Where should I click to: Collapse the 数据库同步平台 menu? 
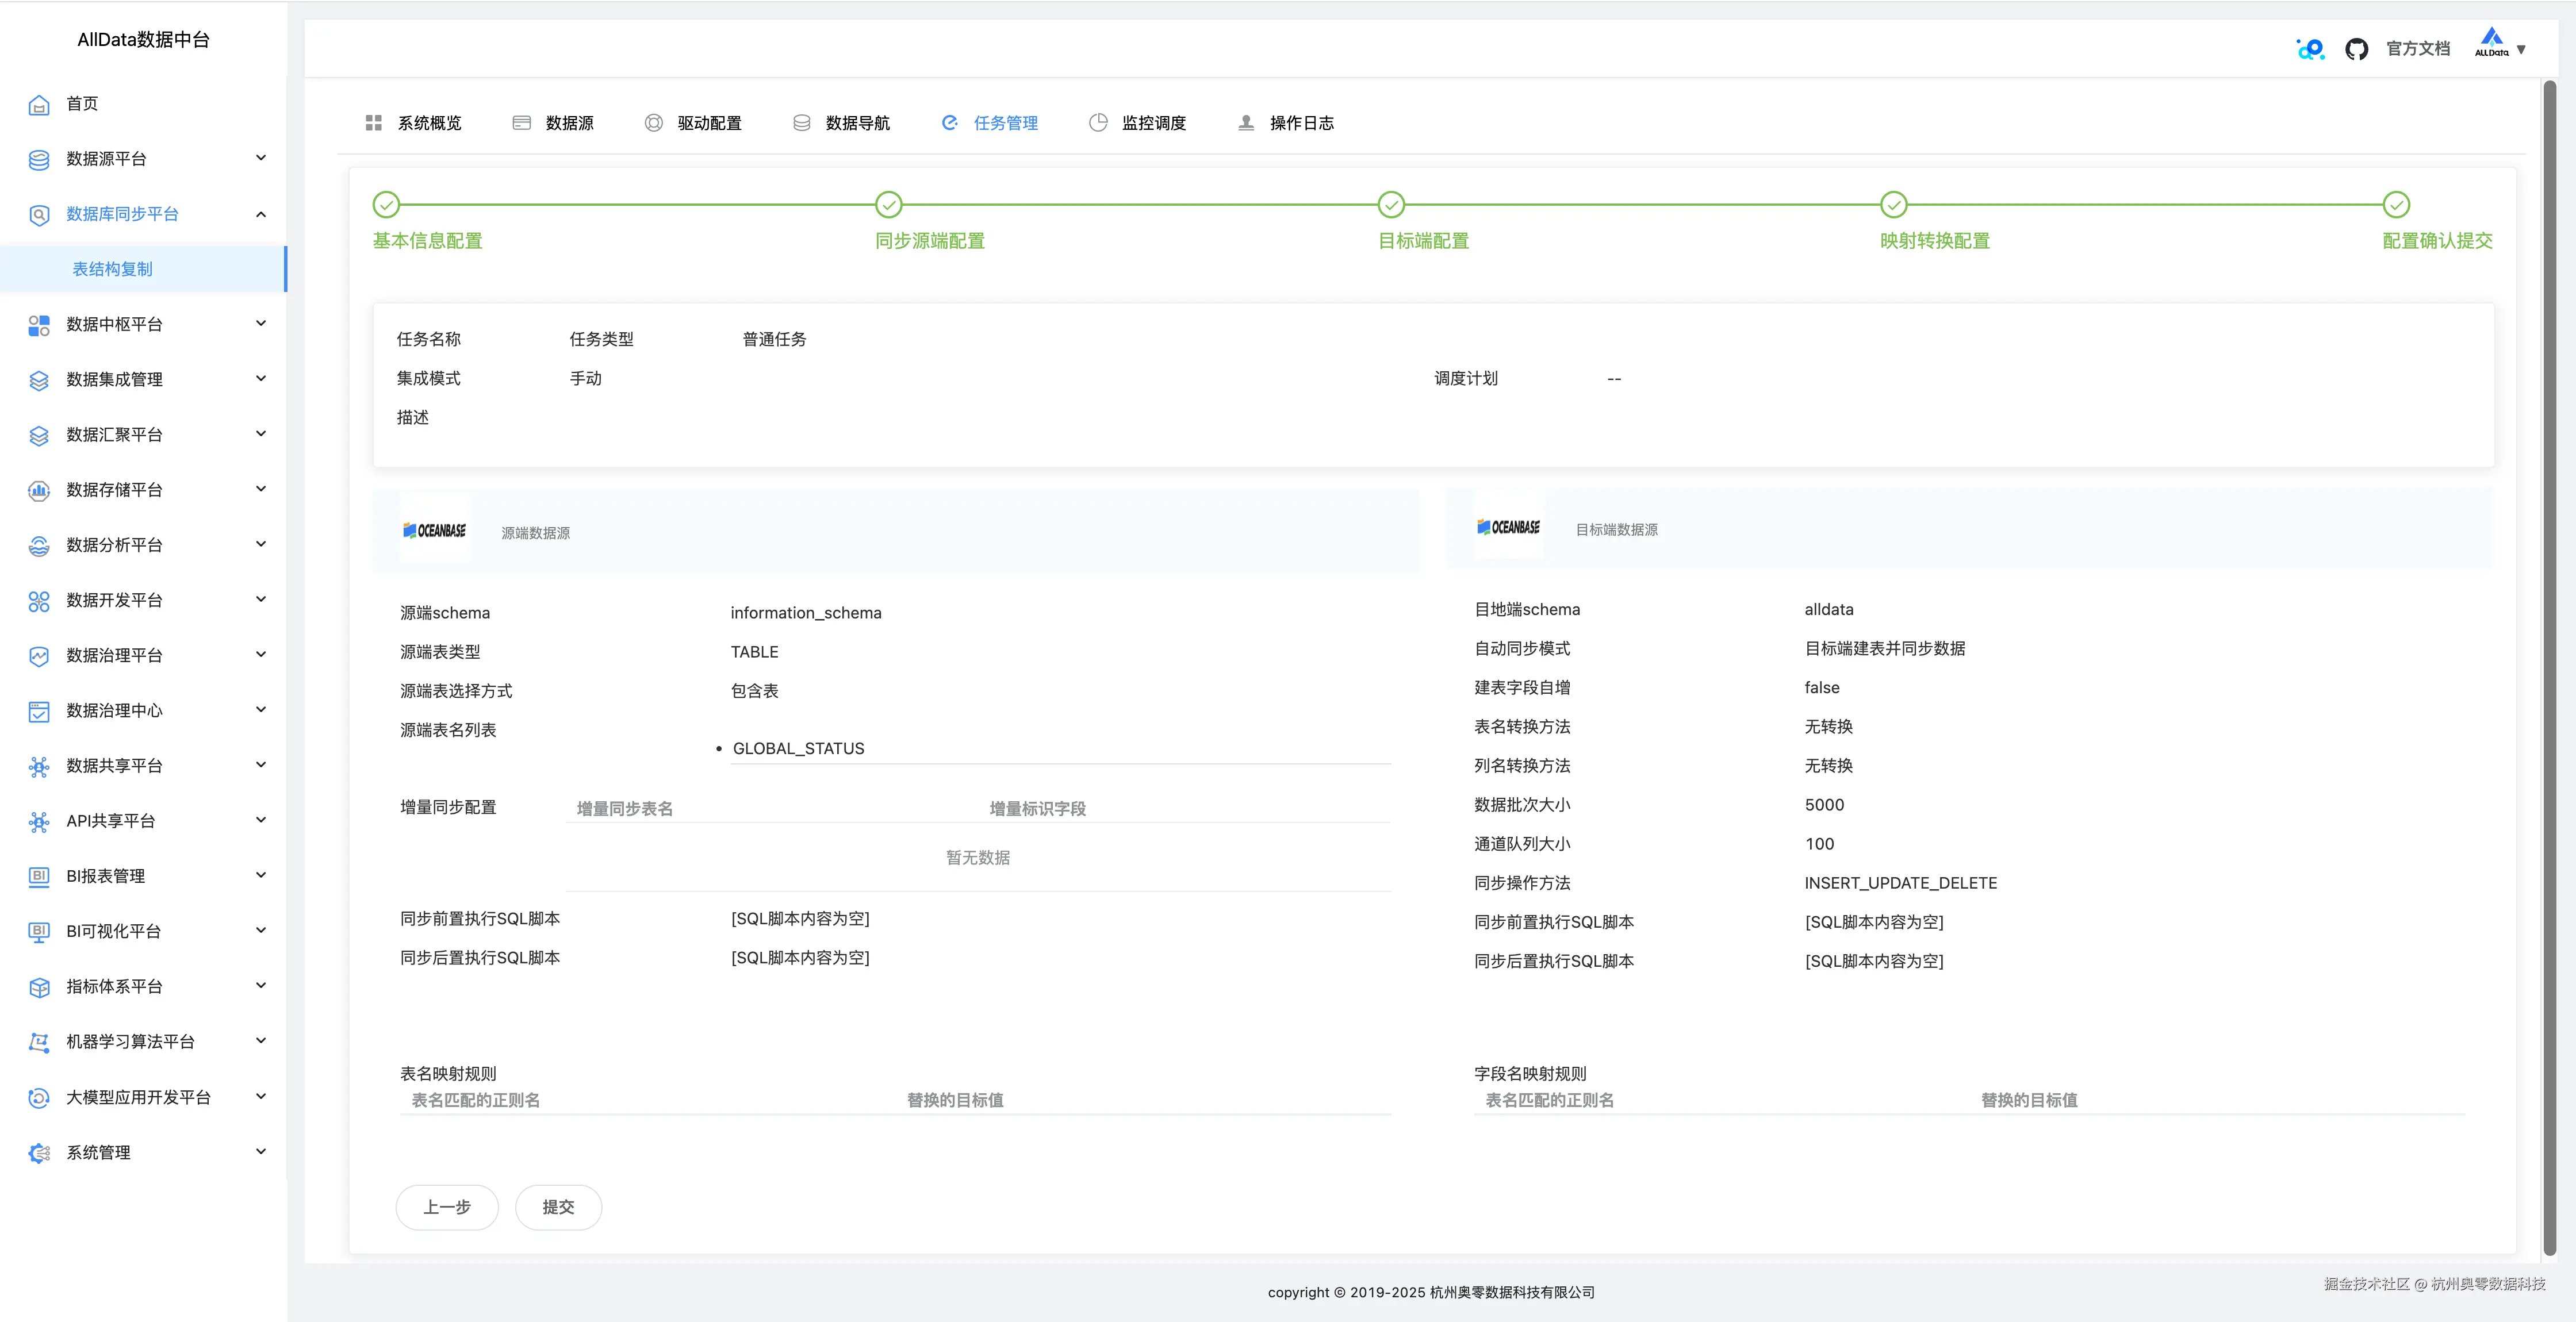[261, 214]
